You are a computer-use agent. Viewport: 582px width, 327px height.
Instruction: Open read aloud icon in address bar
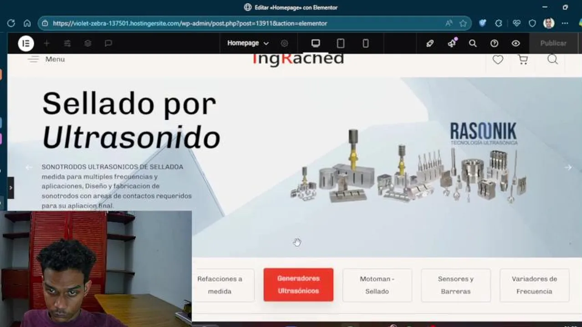(x=449, y=23)
